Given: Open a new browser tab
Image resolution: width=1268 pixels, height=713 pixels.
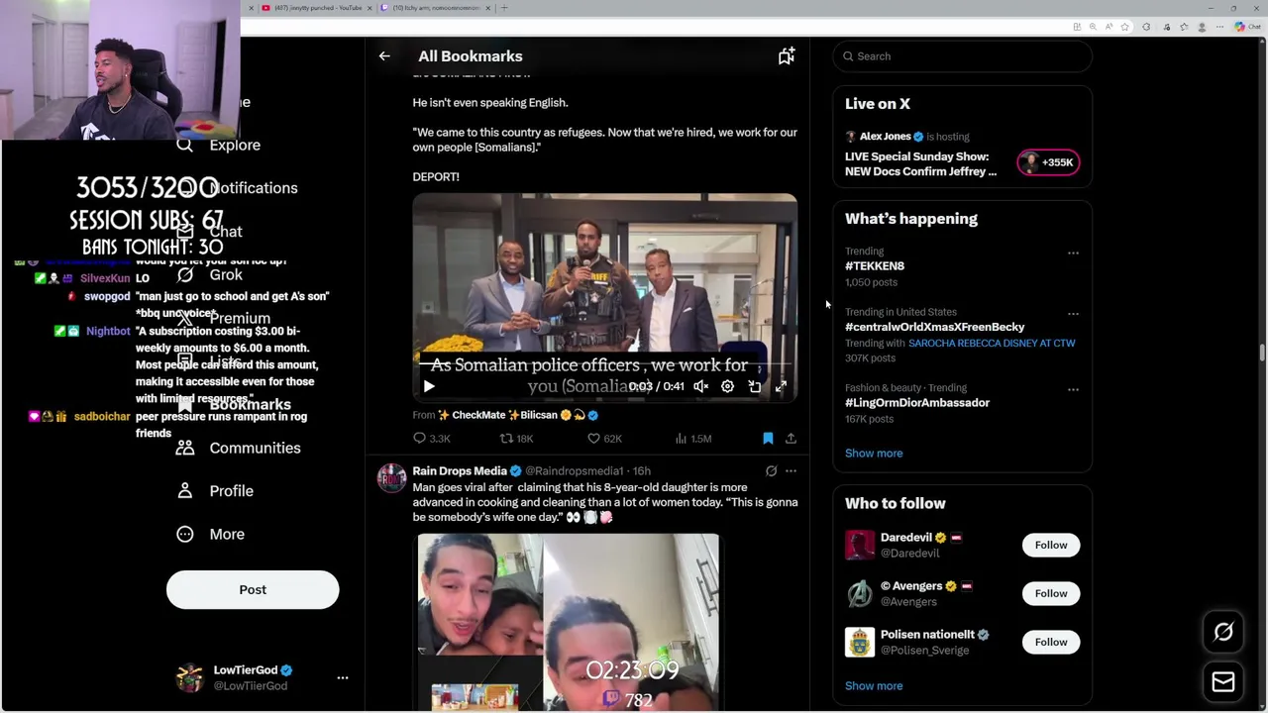Looking at the screenshot, I should pyautogui.click(x=504, y=8).
